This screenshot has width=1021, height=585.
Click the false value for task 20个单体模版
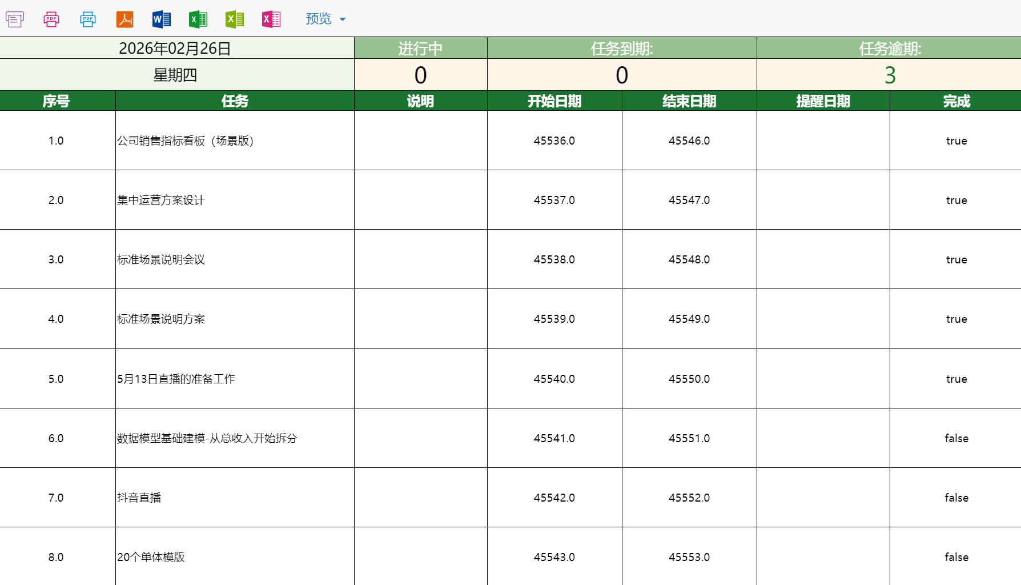pos(956,557)
